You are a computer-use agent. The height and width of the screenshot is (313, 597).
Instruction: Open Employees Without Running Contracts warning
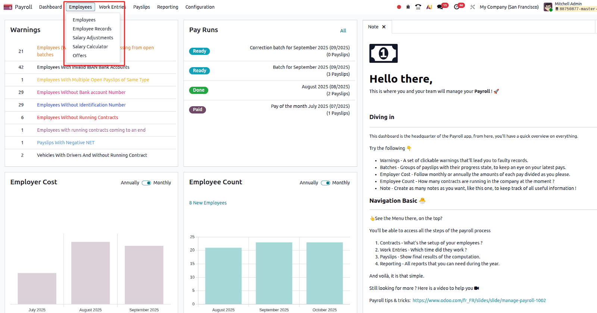click(x=78, y=118)
